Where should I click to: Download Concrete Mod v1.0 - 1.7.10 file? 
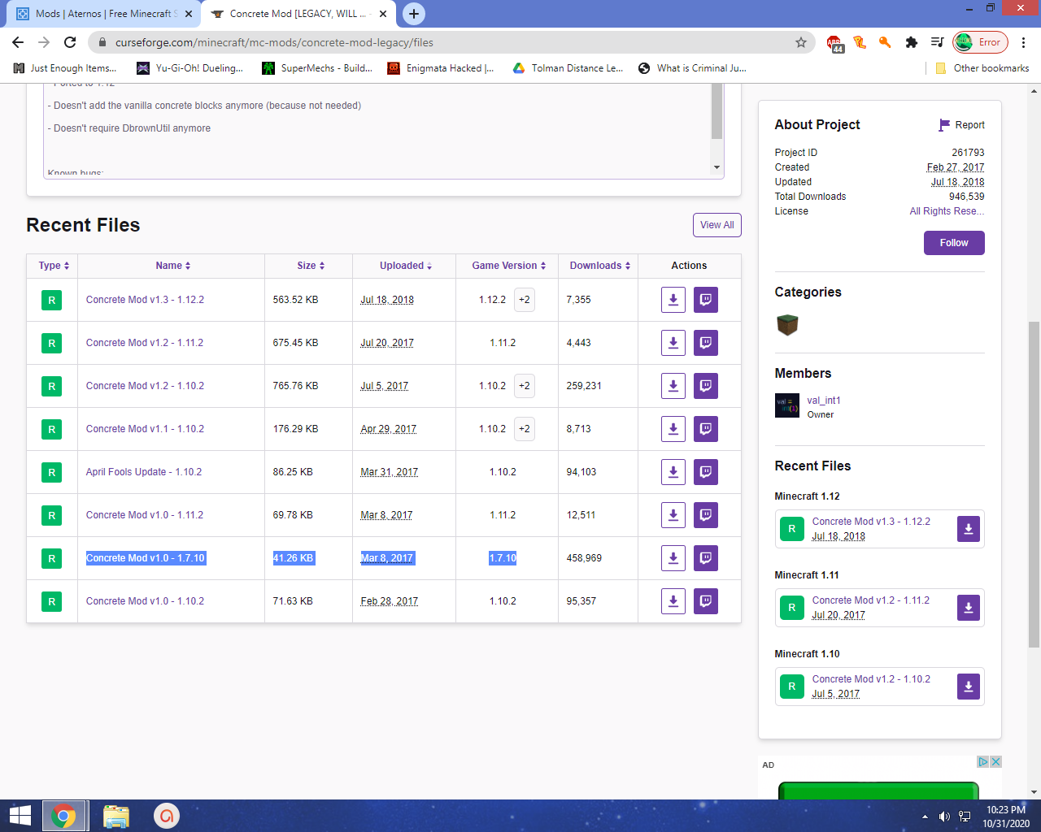tap(673, 558)
